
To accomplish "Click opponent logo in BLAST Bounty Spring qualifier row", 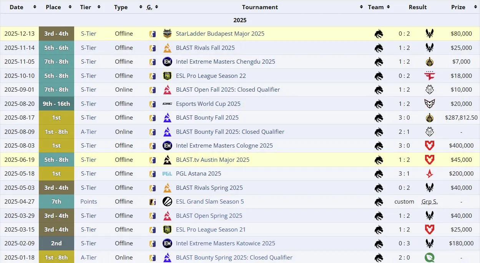I will [x=429, y=258].
